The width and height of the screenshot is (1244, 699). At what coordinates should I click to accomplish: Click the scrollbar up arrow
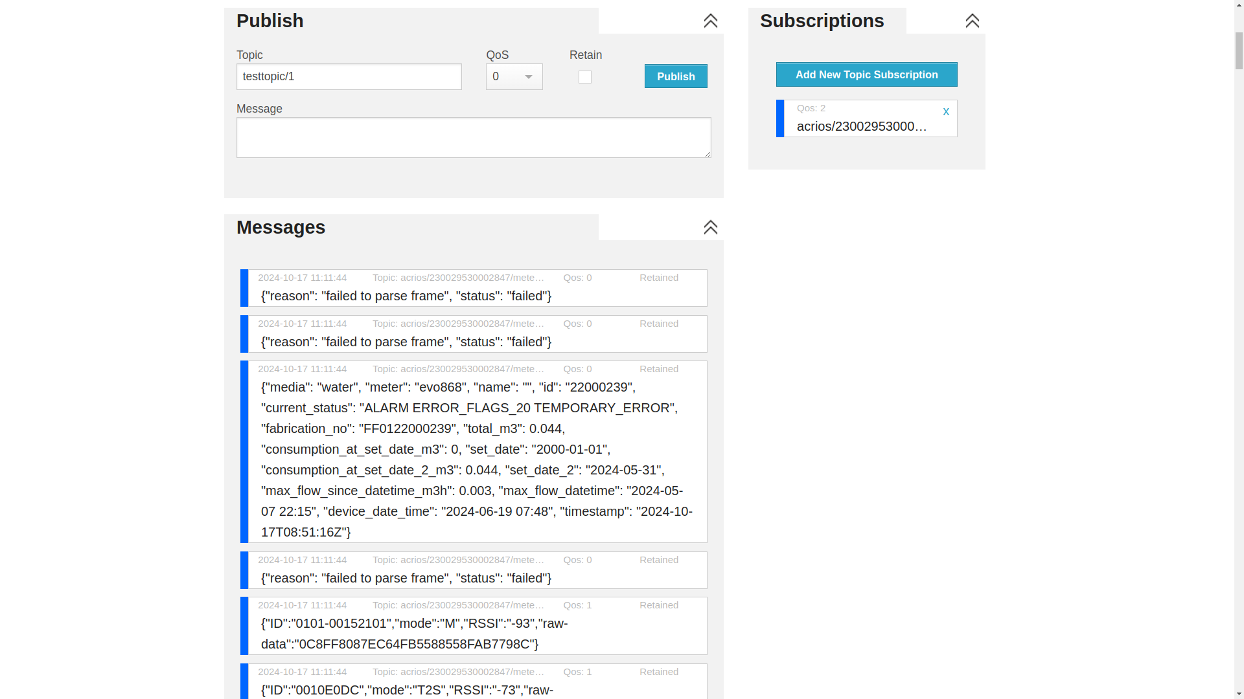coord(1238,5)
